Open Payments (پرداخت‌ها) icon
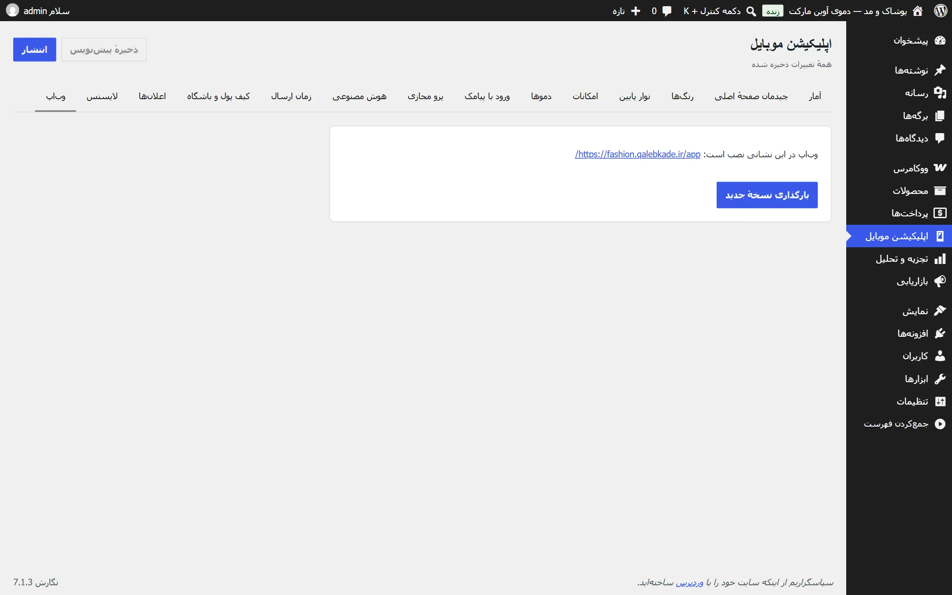This screenshot has width=952, height=595. (x=940, y=213)
